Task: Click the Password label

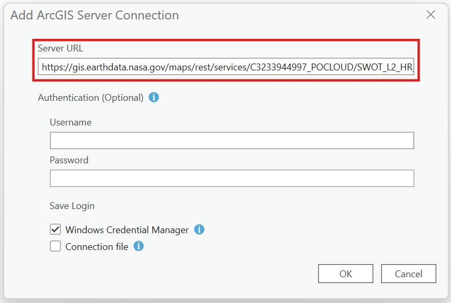Action: click(x=69, y=160)
